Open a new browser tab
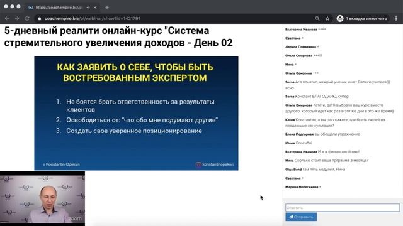This screenshot has width=403, height=226. pyautogui.click(x=107, y=8)
